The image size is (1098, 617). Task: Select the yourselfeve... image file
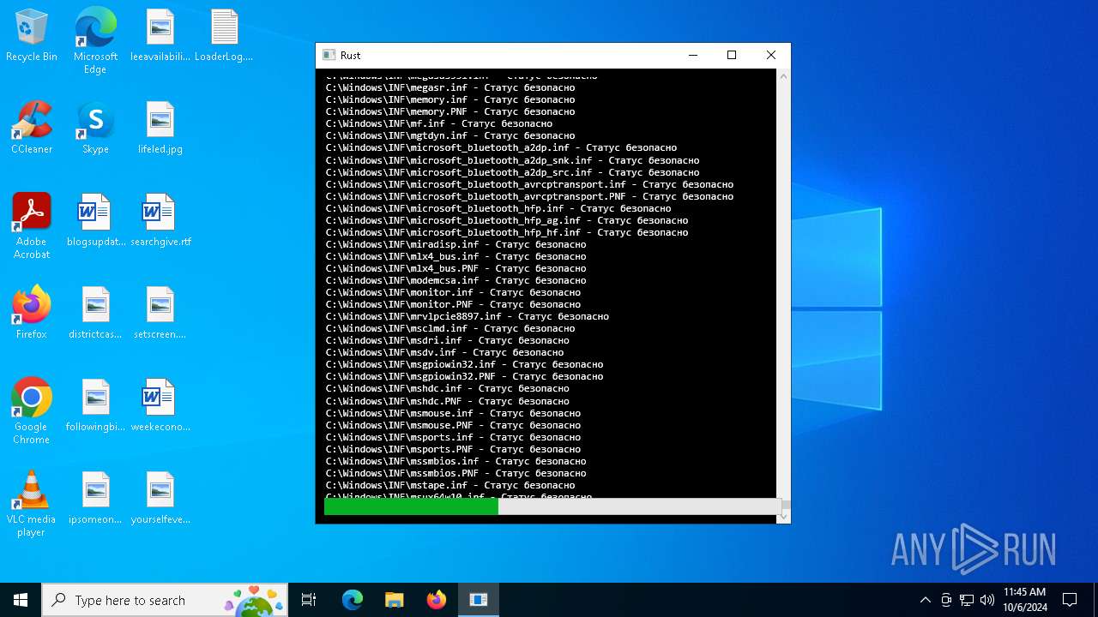tap(160, 499)
